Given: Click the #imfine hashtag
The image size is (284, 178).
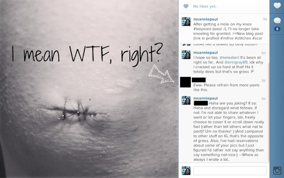Looking at the screenshot, I should tap(227, 39).
